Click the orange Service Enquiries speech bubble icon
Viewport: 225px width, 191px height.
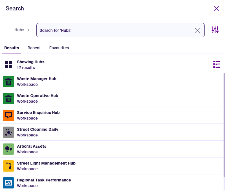coord(8,115)
